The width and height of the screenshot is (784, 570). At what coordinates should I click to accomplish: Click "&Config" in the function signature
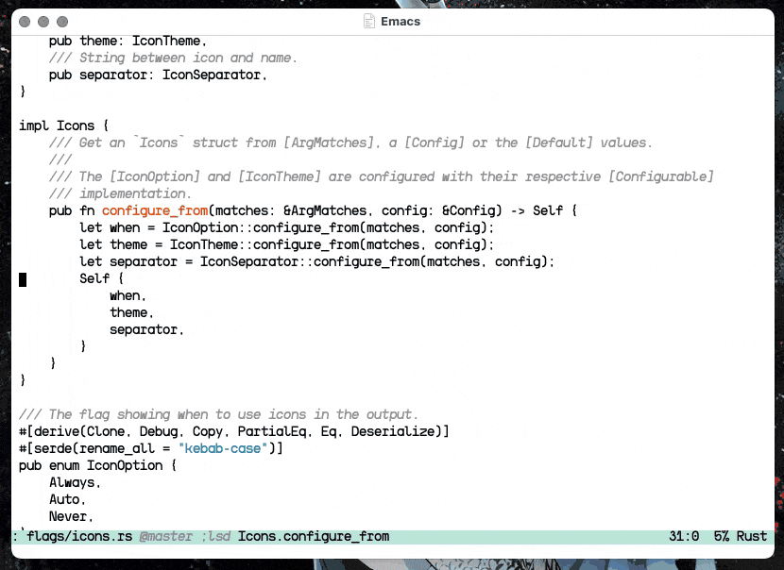[469, 210]
